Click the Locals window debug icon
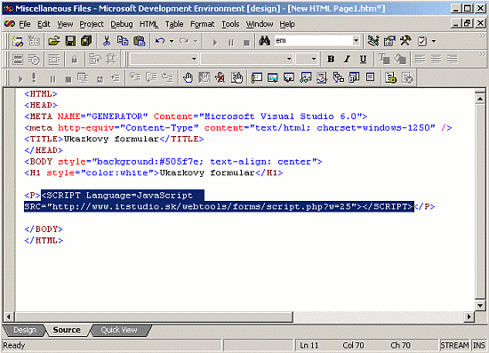 (289, 77)
